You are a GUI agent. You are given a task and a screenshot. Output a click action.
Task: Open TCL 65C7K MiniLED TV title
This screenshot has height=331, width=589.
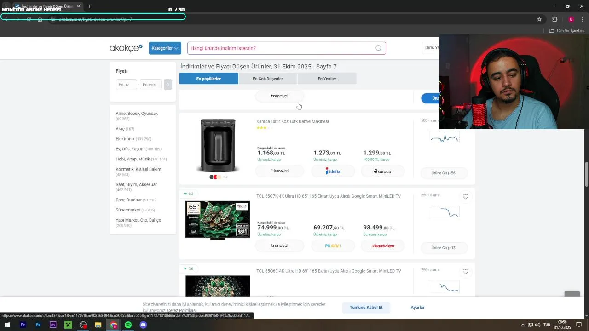tap(329, 196)
